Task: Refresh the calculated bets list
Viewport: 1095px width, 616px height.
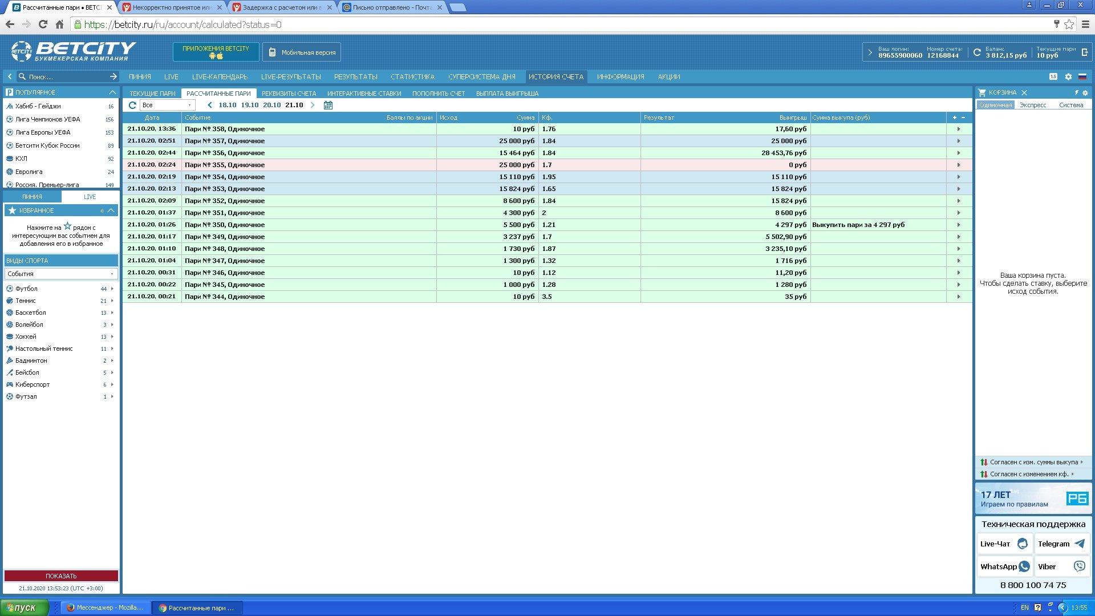Action: (132, 105)
